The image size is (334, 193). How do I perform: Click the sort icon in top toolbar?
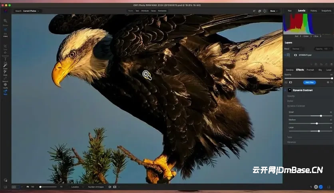(254, 11)
